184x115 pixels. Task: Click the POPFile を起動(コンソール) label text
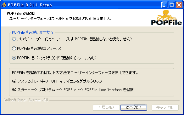39,48
